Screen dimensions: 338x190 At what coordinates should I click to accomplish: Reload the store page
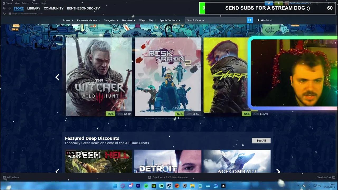(x=4, y=13)
